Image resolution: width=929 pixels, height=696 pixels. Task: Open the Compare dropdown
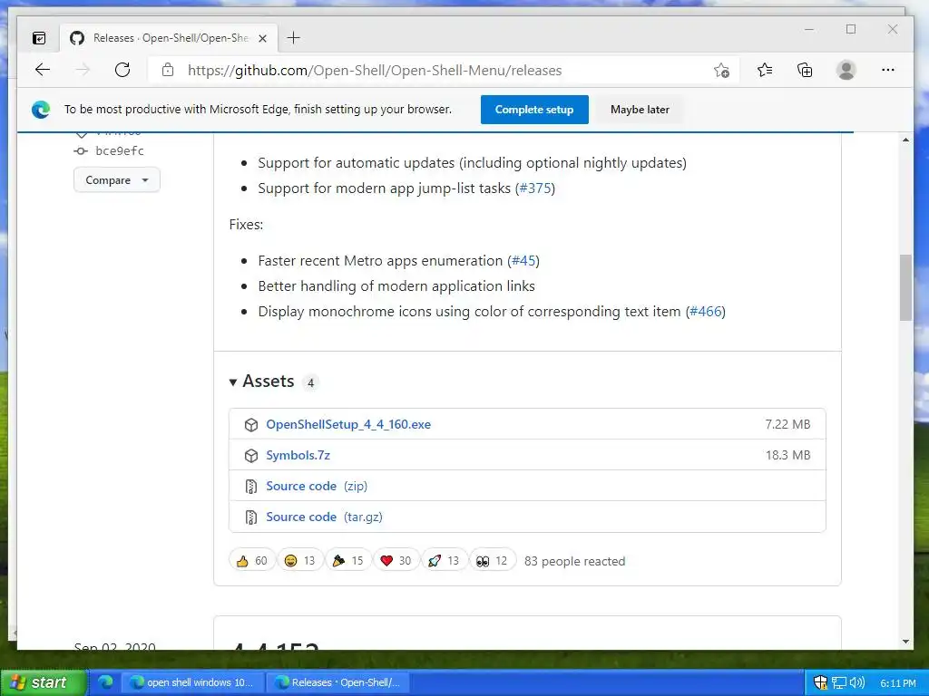(117, 180)
